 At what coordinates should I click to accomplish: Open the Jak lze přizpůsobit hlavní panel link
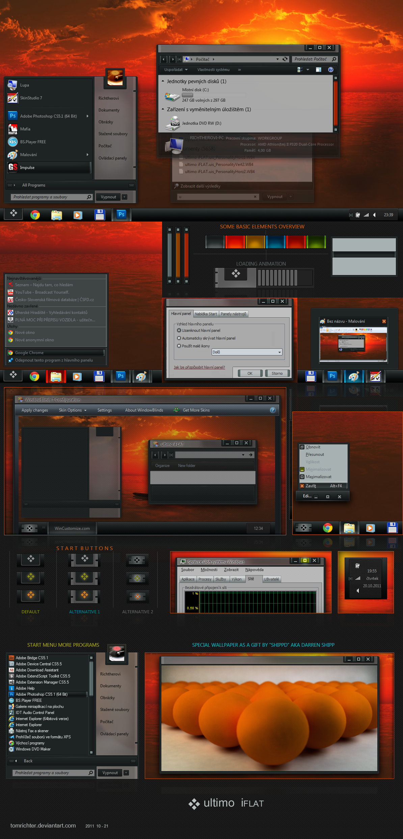click(x=199, y=367)
